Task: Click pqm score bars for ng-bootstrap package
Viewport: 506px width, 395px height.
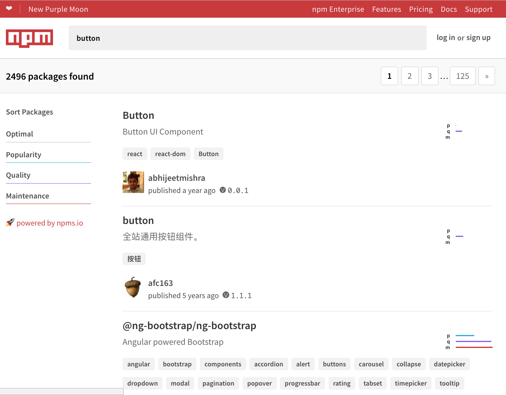Action: 469,342
